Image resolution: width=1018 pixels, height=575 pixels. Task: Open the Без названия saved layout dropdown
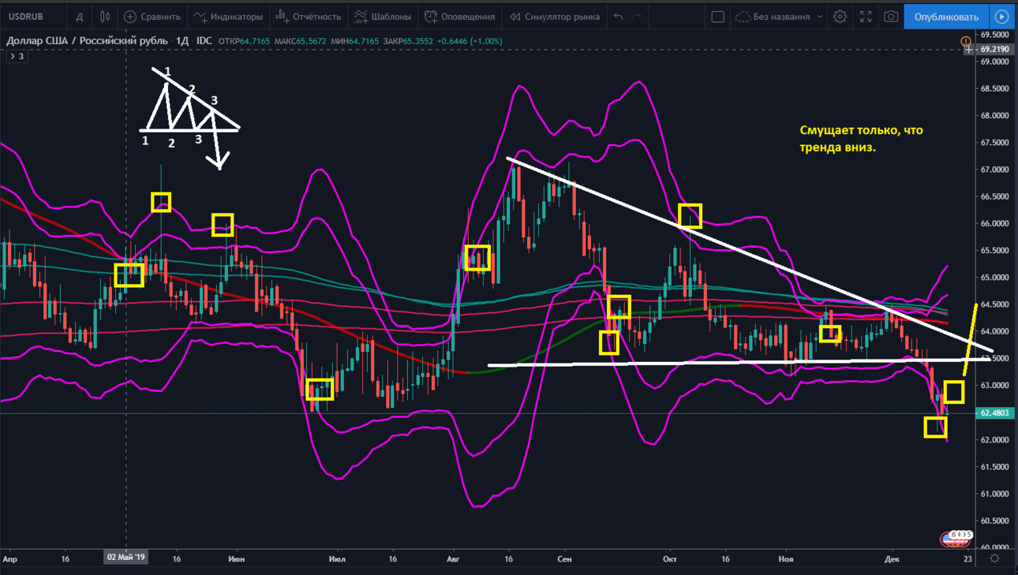click(x=779, y=17)
